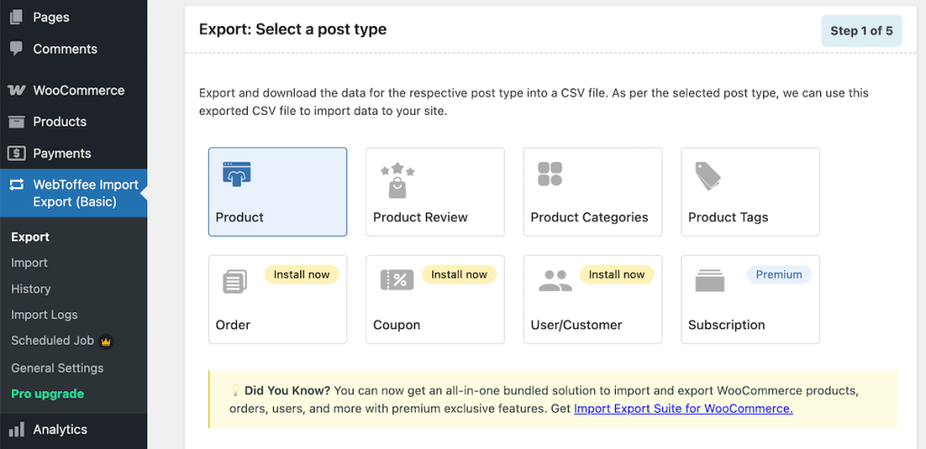Click the Analytics bar chart icon
Screen dimensions: 926x449
click(16, 429)
